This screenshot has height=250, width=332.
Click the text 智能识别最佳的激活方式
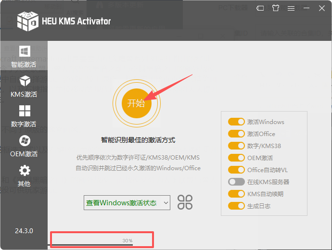138,140
